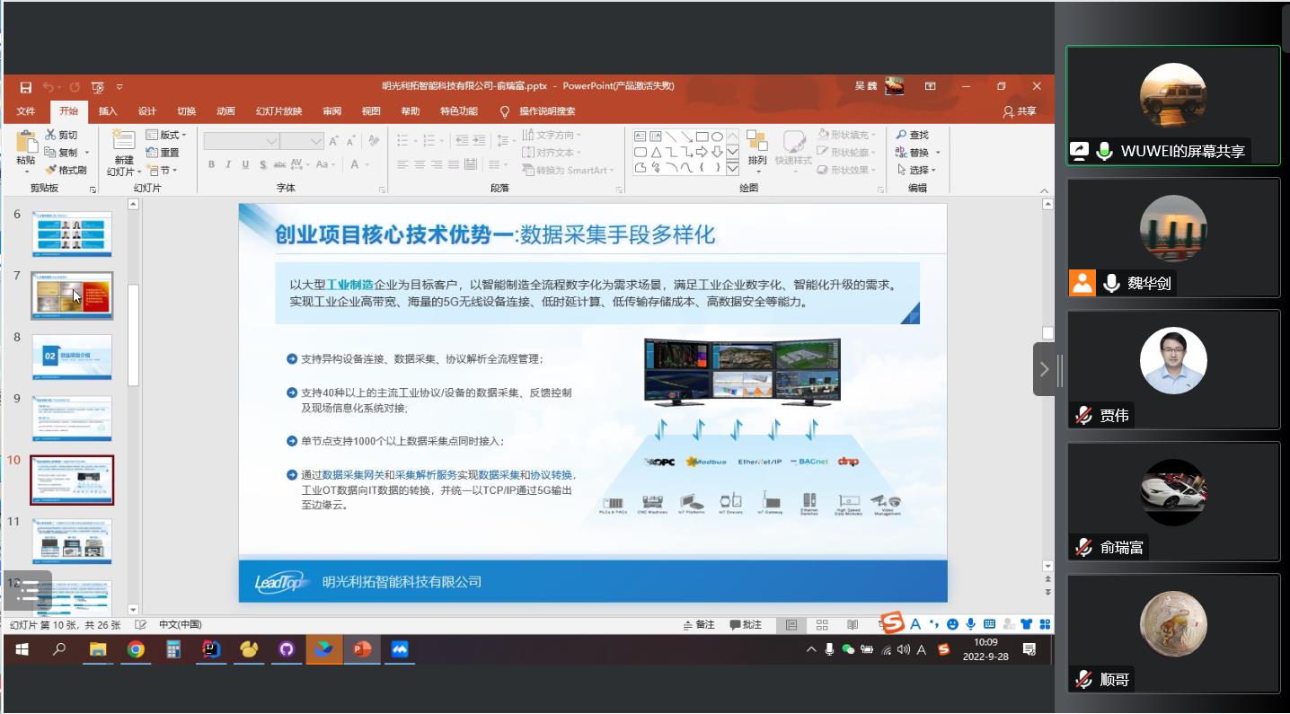
Task: Launch Chrome from the Windows taskbar
Action: click(x=136, y=649)
